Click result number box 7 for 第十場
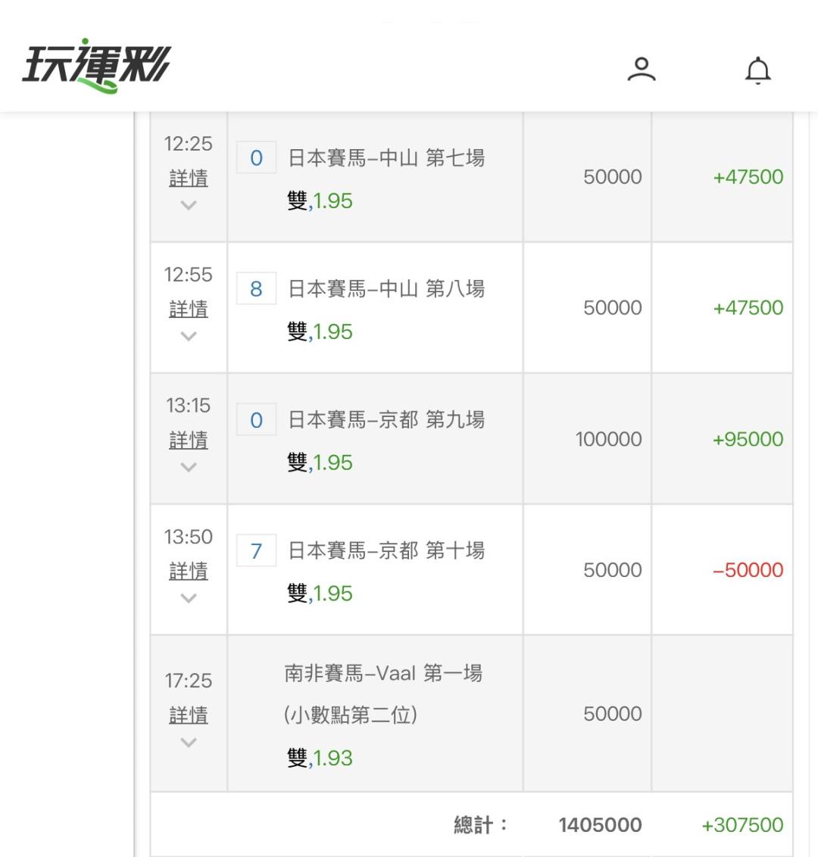Image resolution: width=818 pixels, height=857 pixels. pyautogui.click(x=256, y=550)
